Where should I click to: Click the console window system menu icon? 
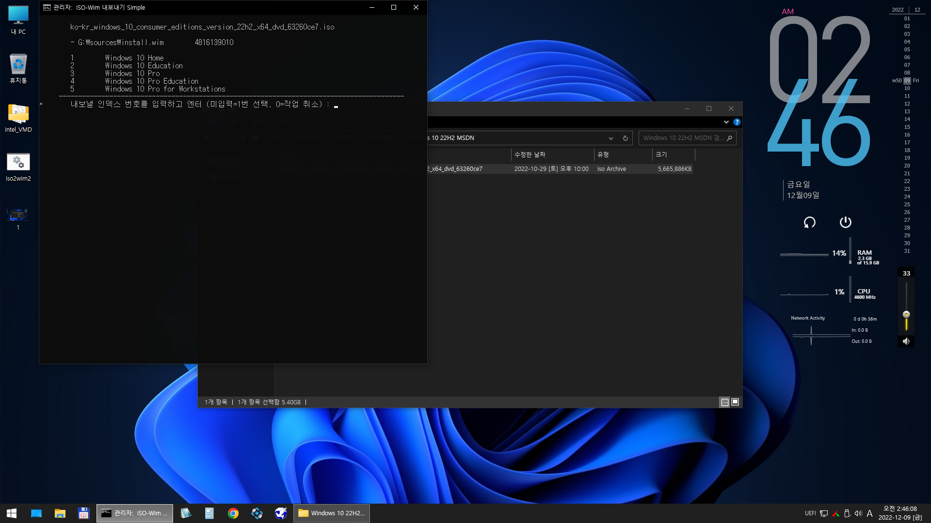tap(47, 7)
